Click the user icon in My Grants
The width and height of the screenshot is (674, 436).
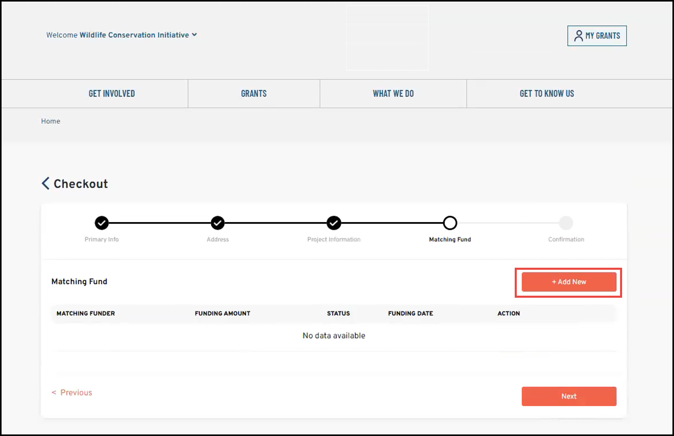point(579,36)
